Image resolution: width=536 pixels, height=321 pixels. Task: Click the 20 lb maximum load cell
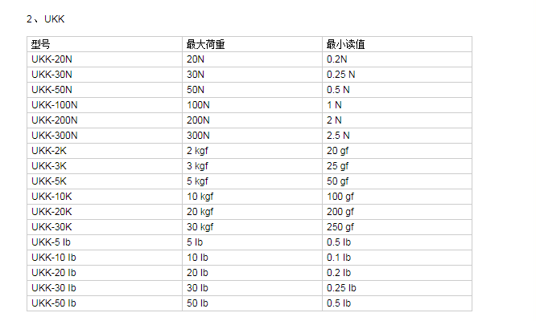pyautogui.click(x=196, y=273)
